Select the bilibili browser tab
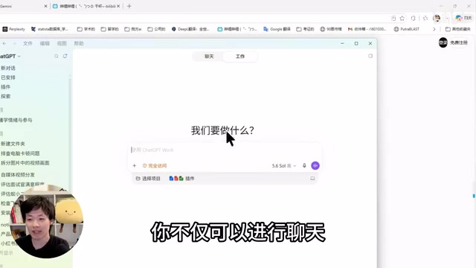 86,6
